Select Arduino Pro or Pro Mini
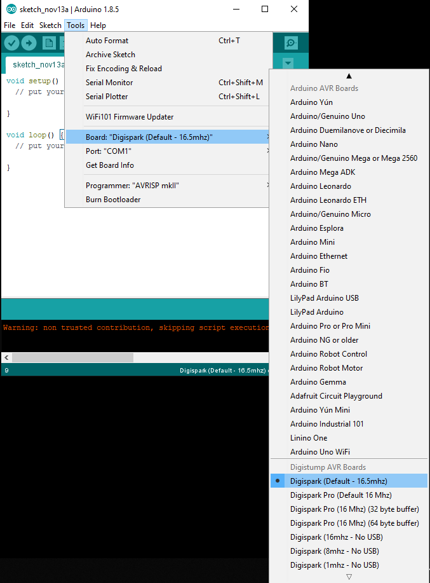The height and width of the screenshot is (583, 430). pos(349,326)
